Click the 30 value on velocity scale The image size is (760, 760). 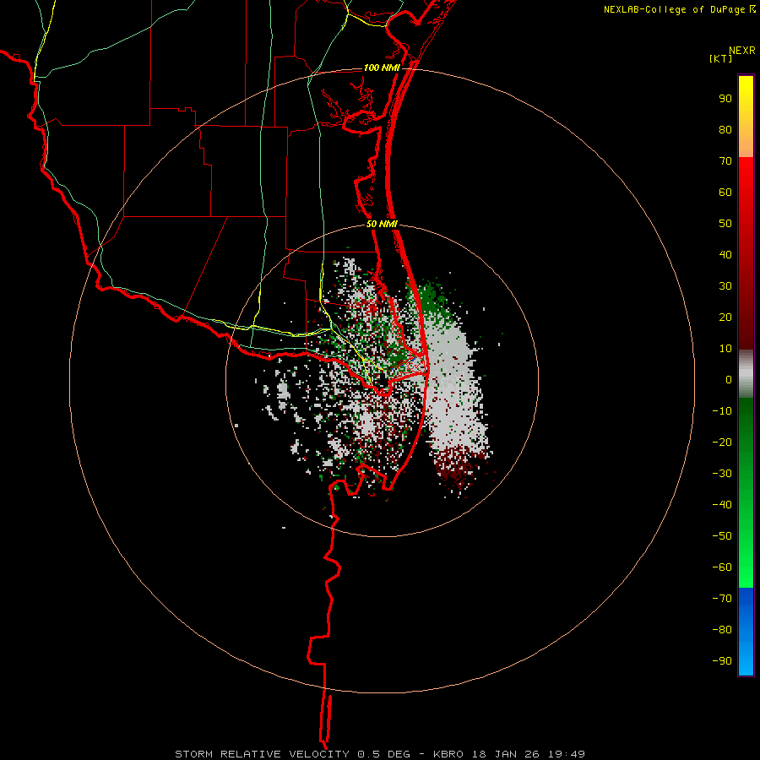[725, 286]
